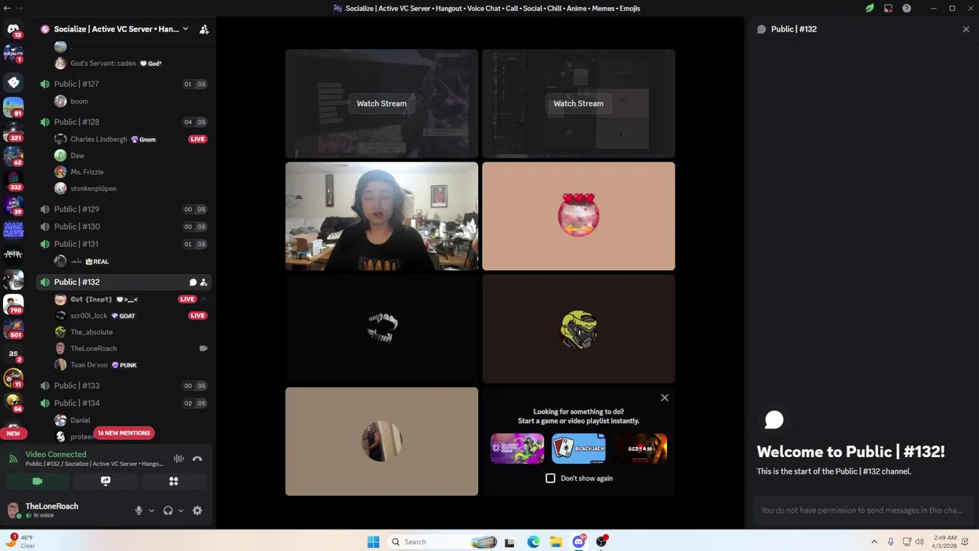This screenshot has width=979, height=551.
Task: Open Discord help question mark icon
Action: tap(906, 8)
